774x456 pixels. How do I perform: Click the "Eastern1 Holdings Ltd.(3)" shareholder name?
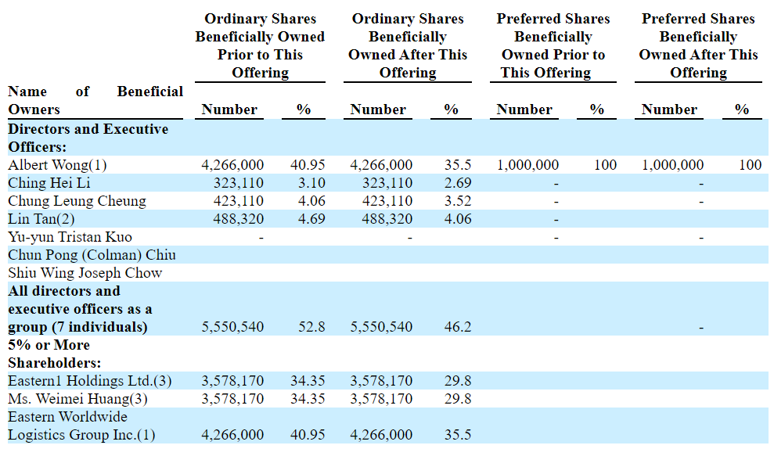click(90, 381)
